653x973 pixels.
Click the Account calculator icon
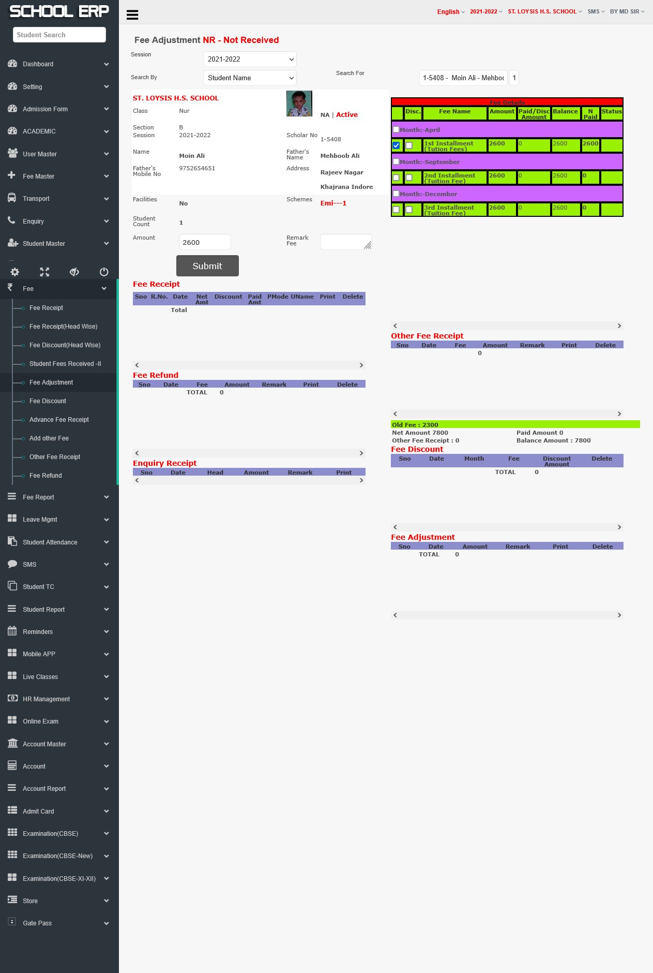12,765
